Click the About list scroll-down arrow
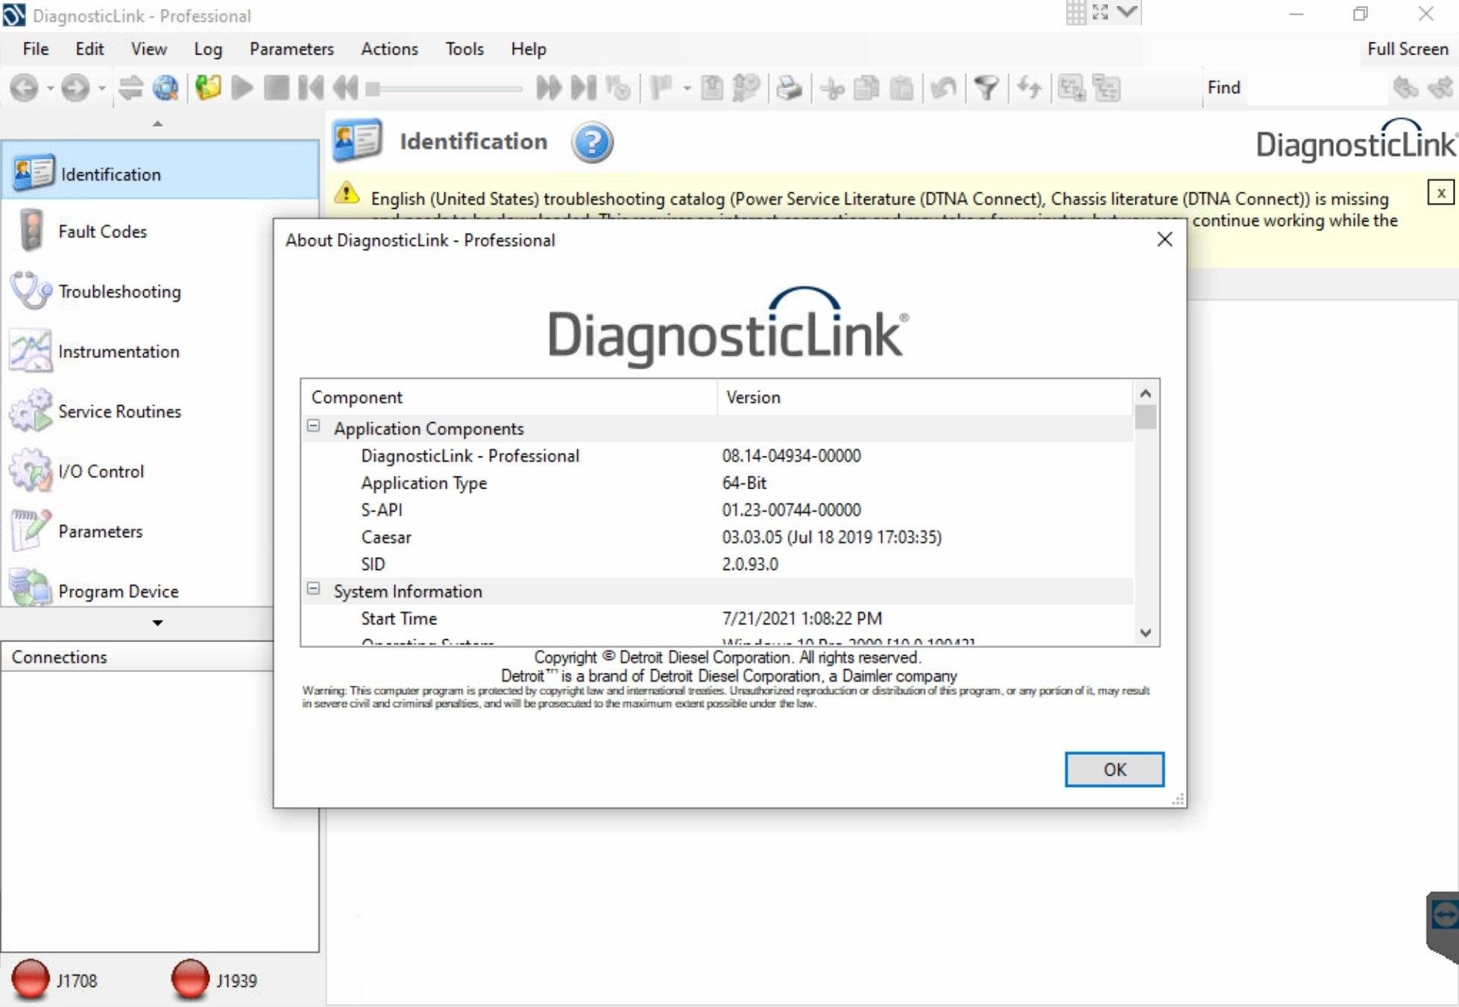 (1146, 633)
